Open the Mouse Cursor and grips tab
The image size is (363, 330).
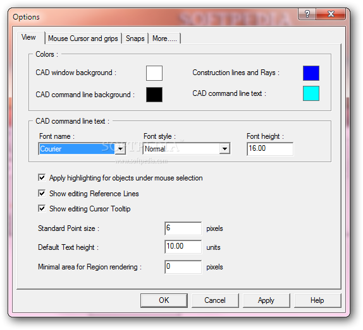tap(83, 38)
